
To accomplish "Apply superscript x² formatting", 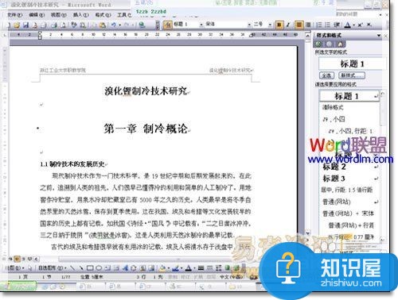I will pos(360,25).
